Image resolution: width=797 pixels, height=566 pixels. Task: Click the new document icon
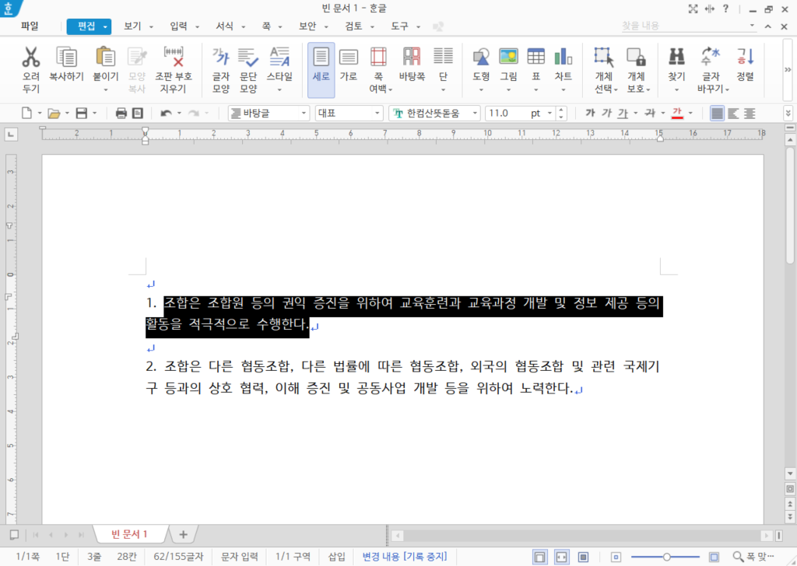pyautogui.click(x=26, y=114)
